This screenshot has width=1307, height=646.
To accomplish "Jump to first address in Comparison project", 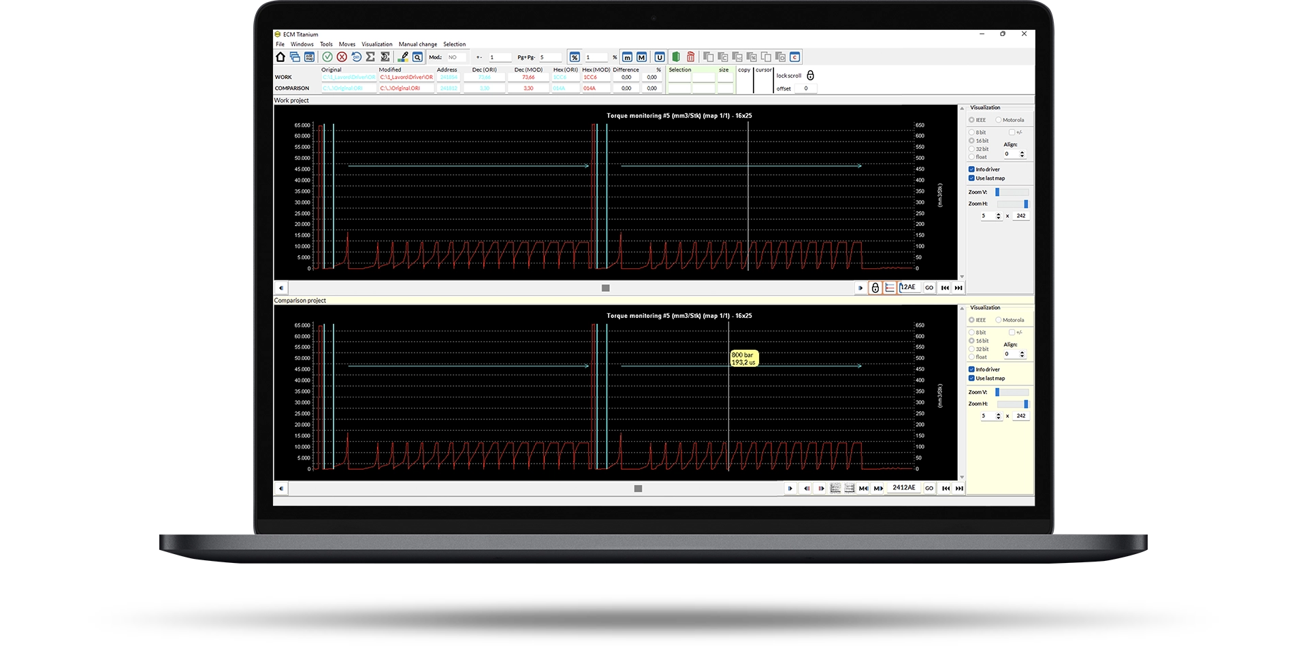I will point(946,488).
